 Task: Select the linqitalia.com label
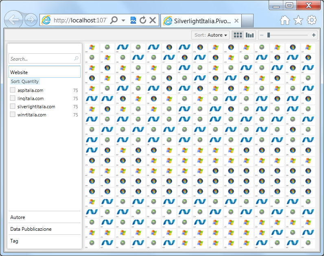(31, 98)
